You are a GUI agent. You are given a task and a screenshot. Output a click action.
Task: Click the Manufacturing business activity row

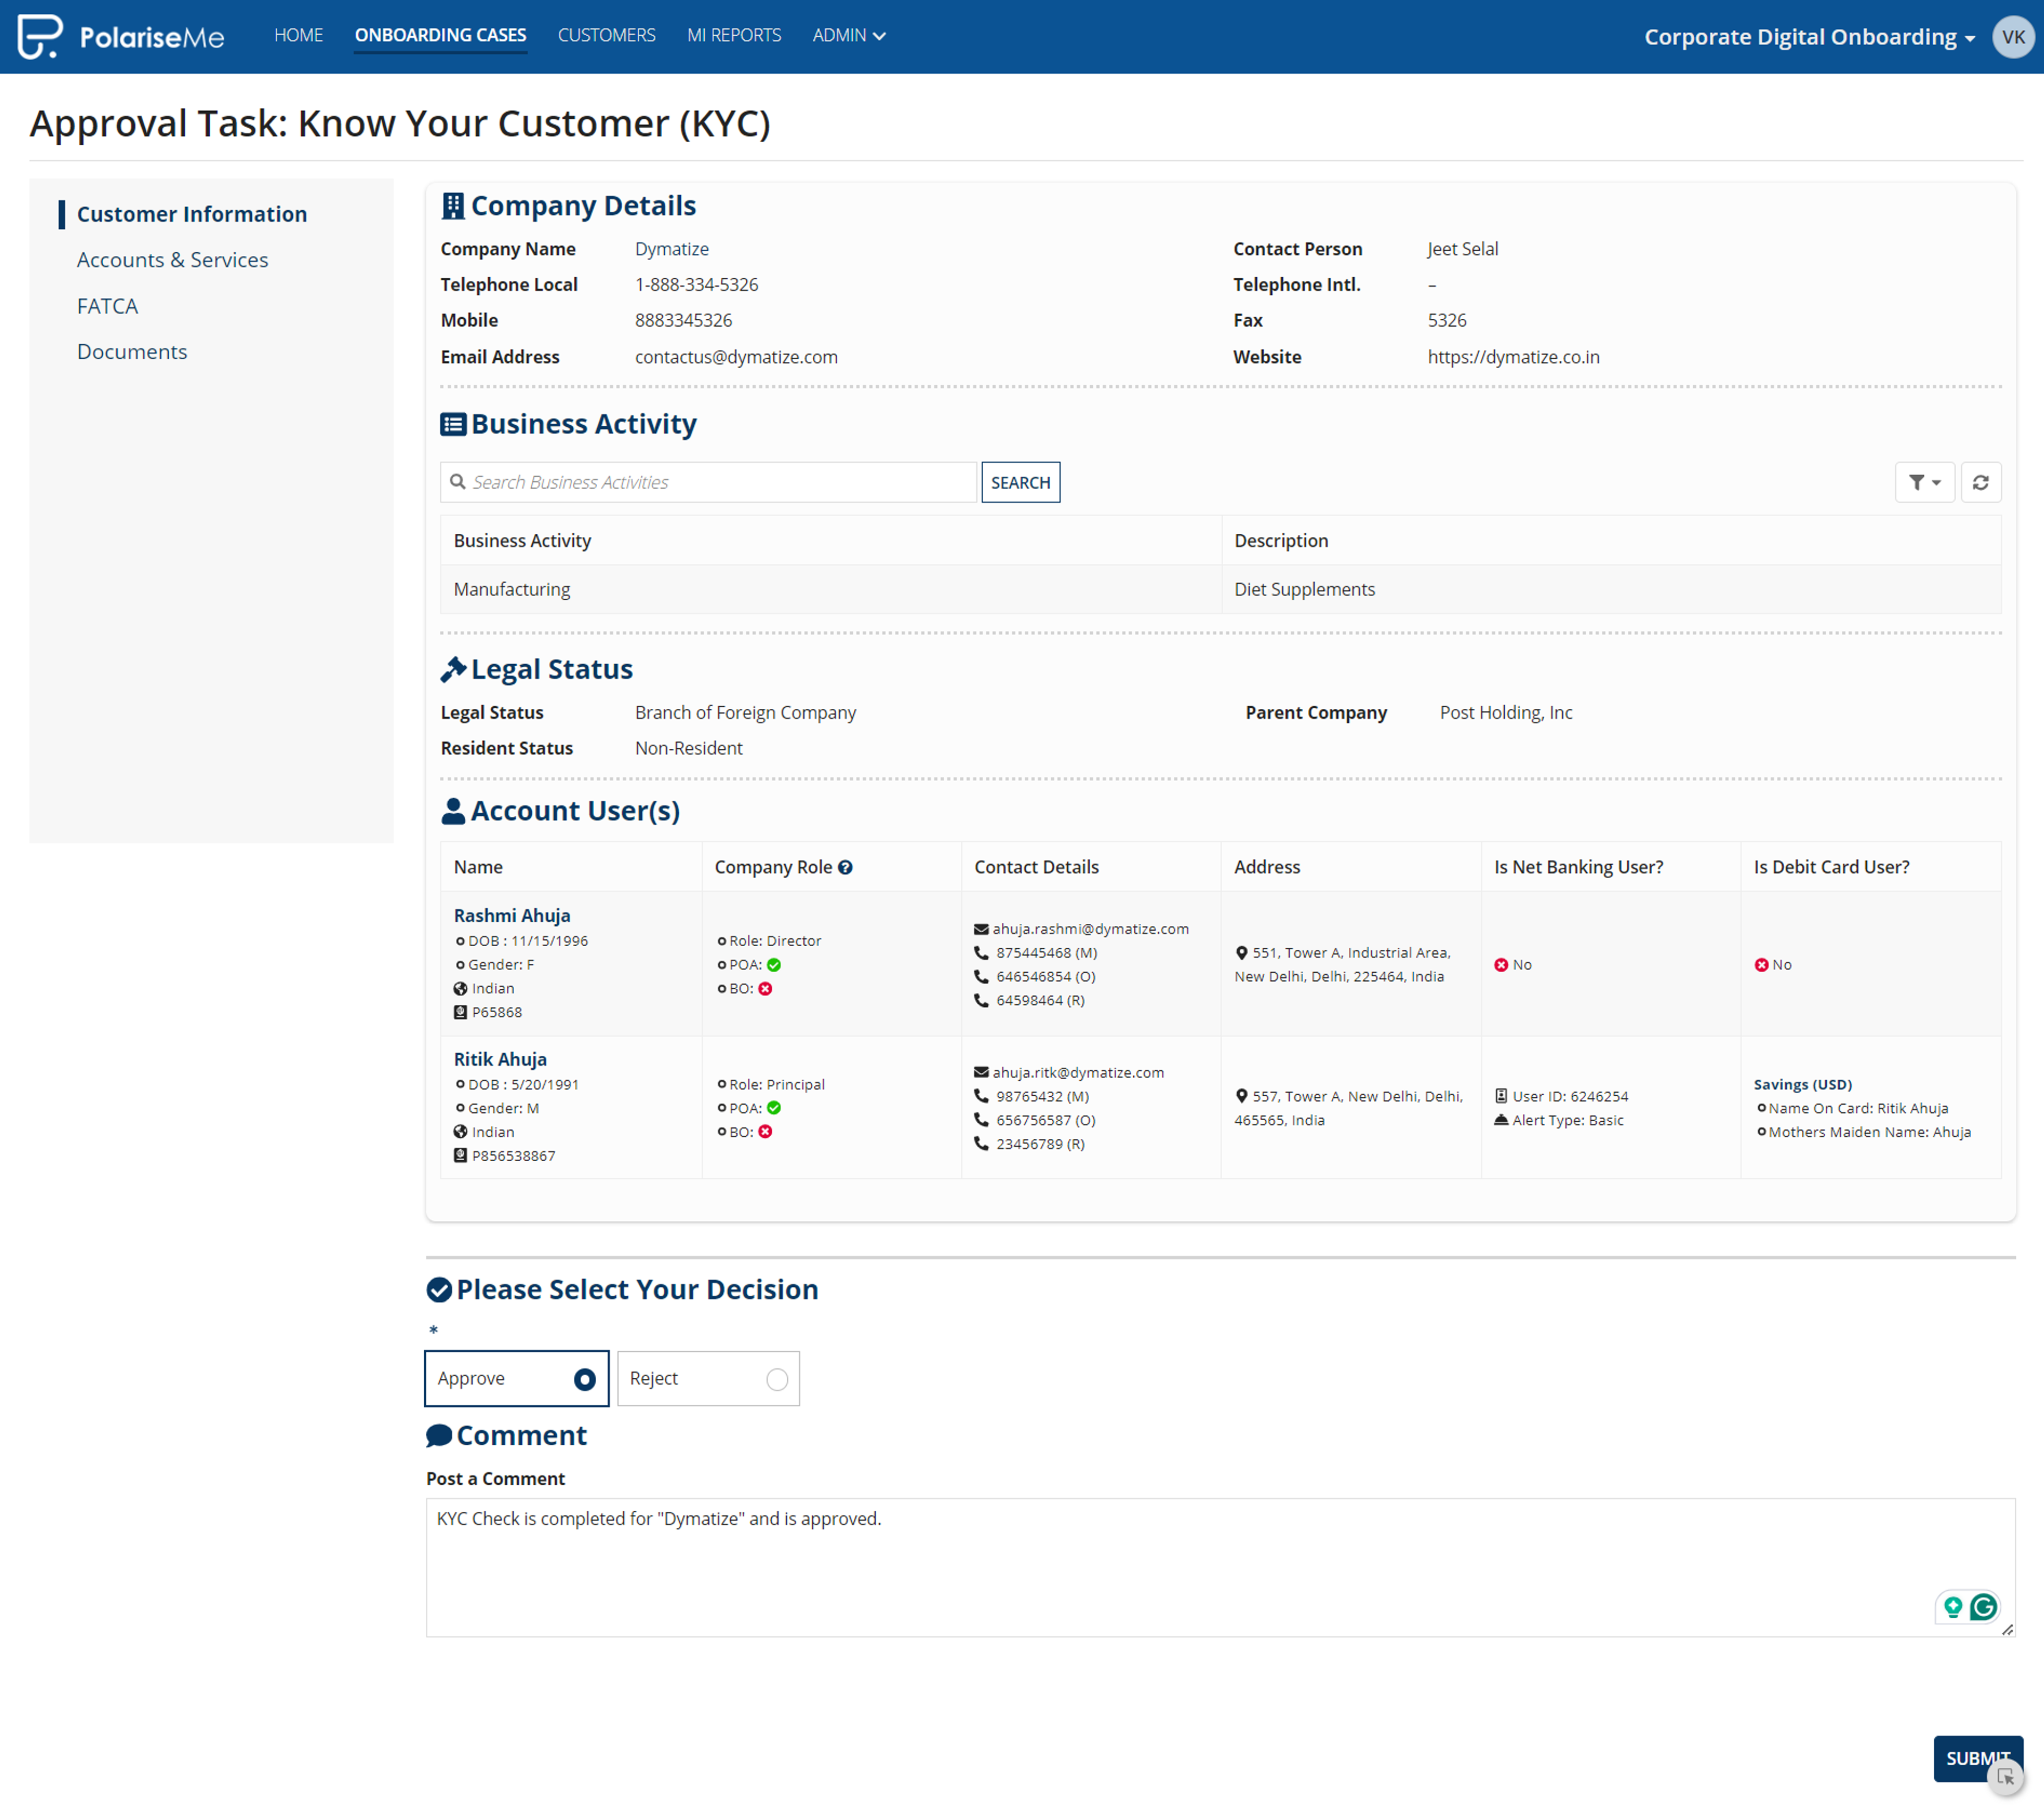point(1220,589)
